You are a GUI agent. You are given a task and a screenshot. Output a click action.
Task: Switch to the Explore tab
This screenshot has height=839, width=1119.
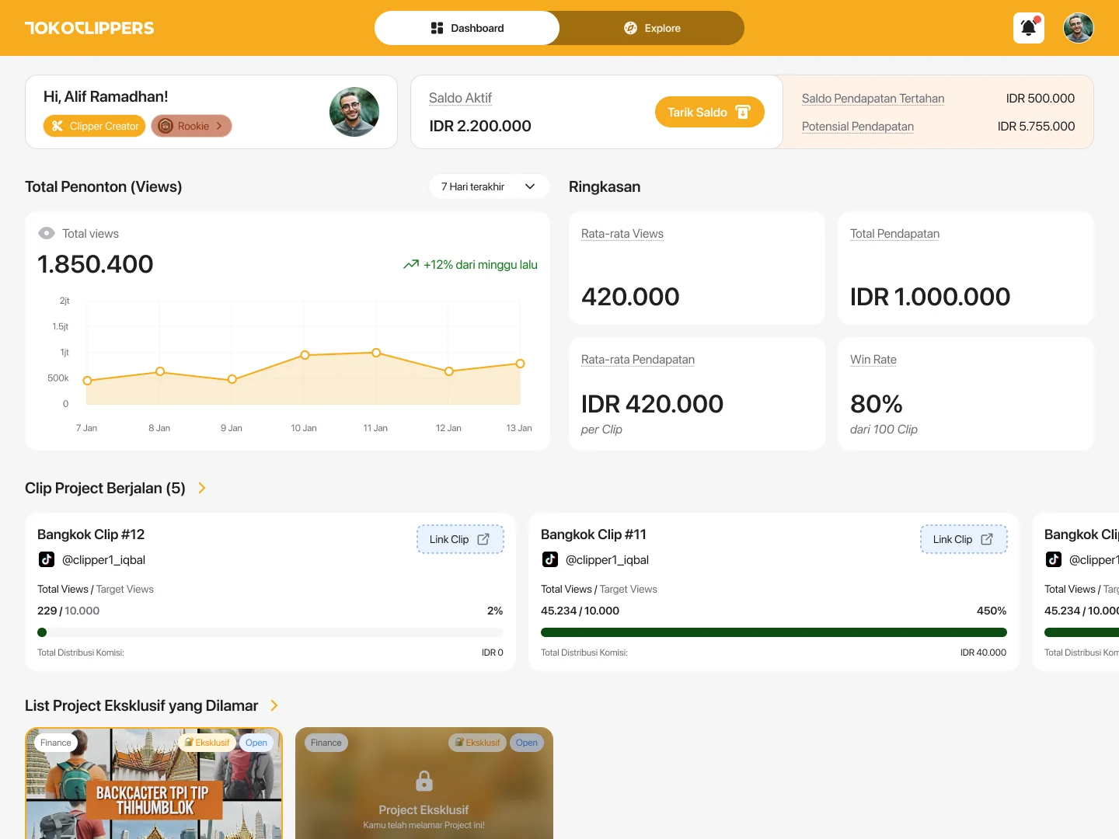[652, 28]
